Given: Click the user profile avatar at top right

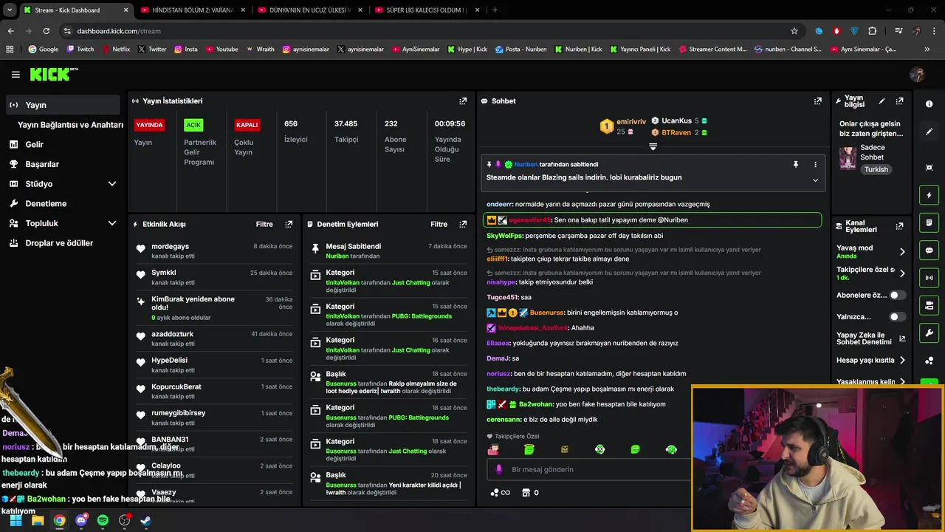Looking at the screenshot, I should click(918, 75).
